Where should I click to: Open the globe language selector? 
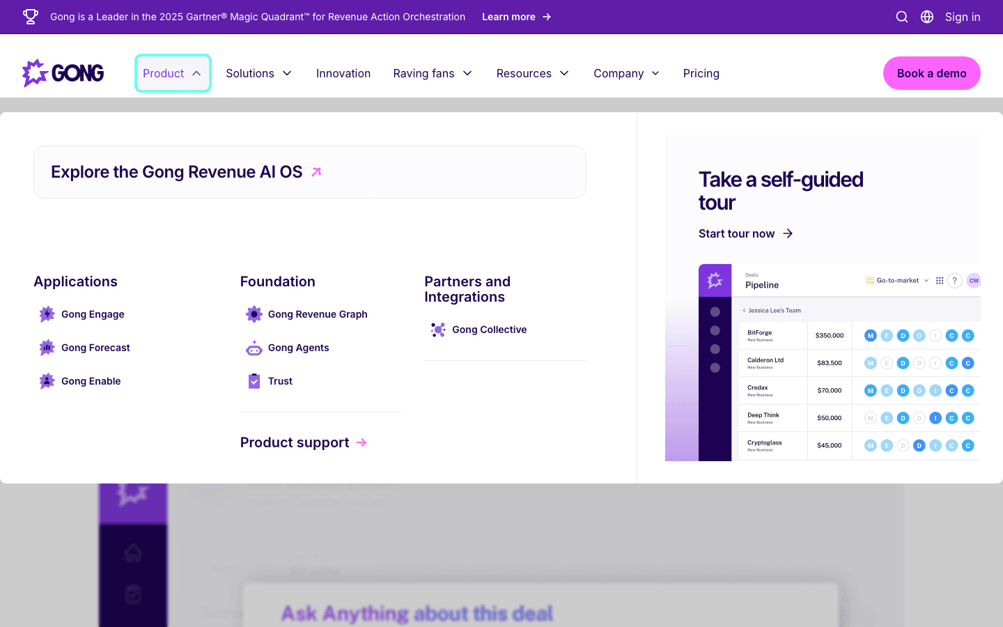pos(927,17)
